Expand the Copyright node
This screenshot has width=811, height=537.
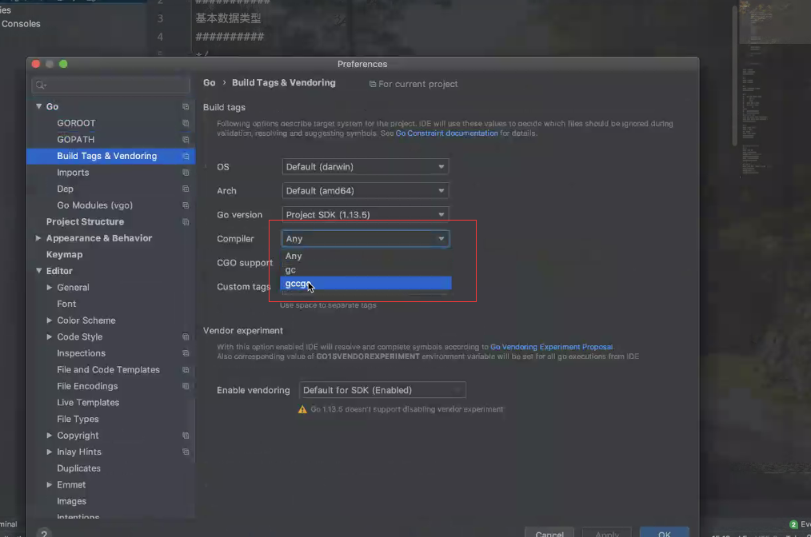pos(49,436)
